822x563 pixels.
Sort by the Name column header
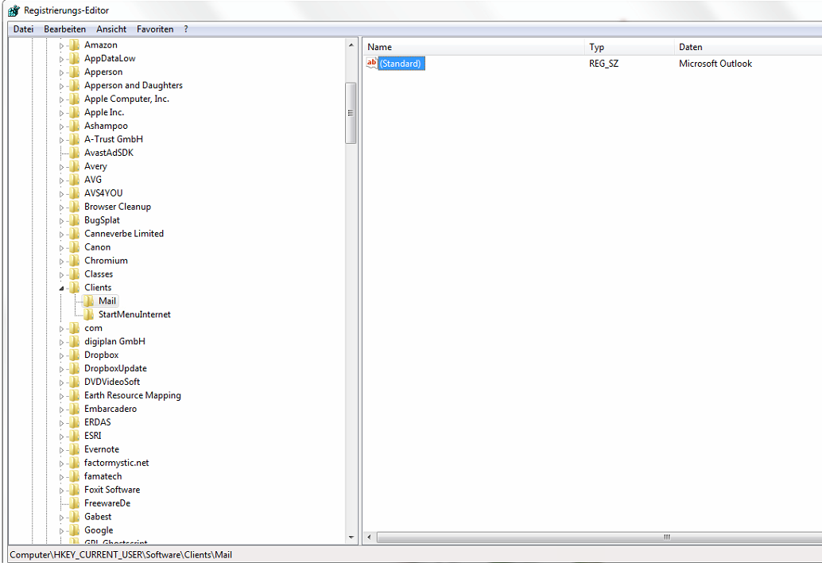coord(473,47)
